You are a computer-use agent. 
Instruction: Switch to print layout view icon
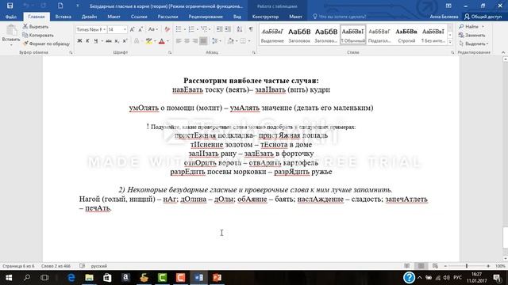[421, 266]
